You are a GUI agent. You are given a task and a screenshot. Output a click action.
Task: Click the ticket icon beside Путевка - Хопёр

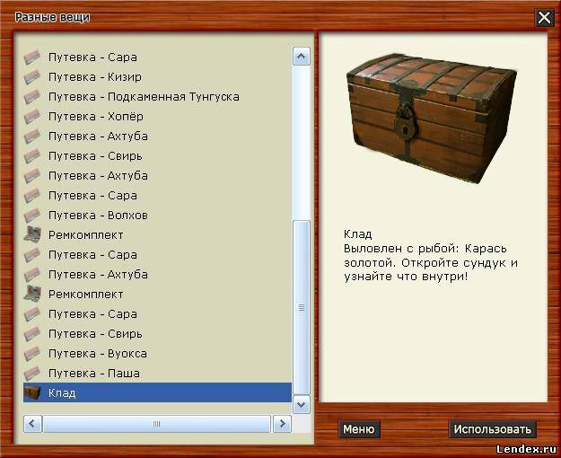(x=32, y=117)
